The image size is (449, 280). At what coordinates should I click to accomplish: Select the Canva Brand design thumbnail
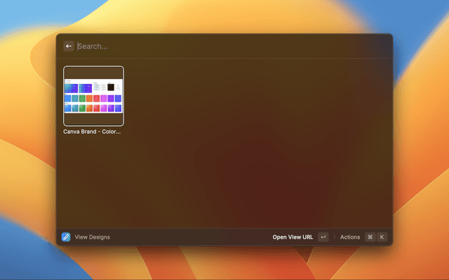[93, 96]
